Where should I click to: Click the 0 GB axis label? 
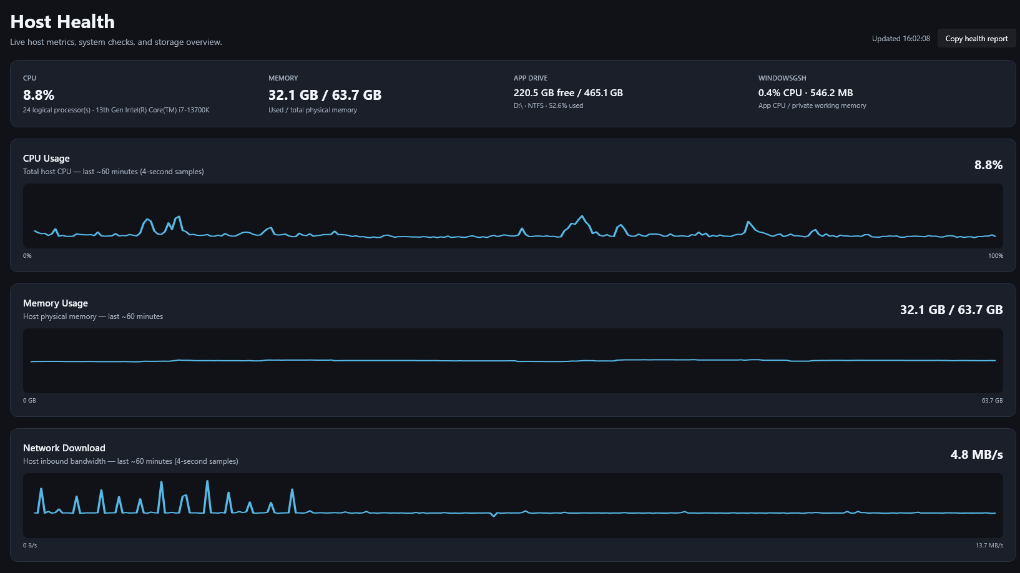[29, 401]
